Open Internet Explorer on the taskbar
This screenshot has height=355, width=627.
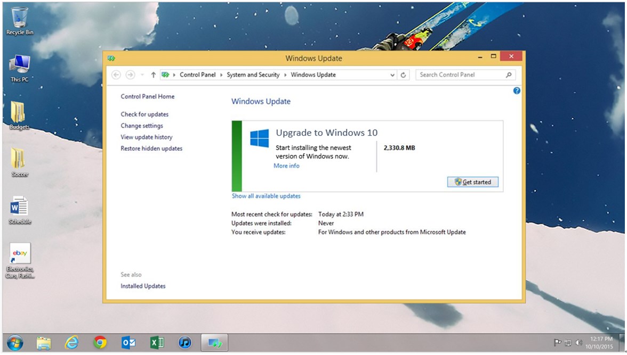(x=71, y=343)
